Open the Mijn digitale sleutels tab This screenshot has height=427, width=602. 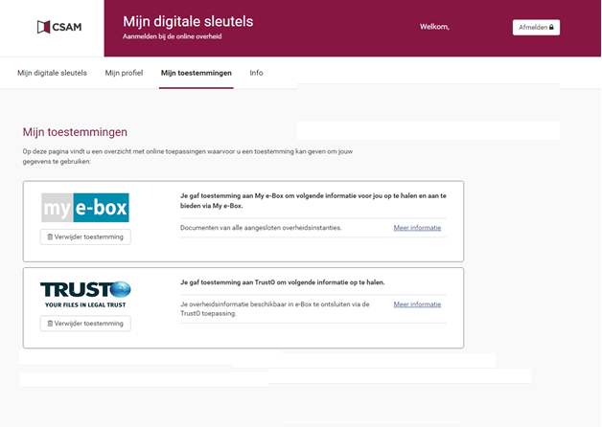click(52, 73)
